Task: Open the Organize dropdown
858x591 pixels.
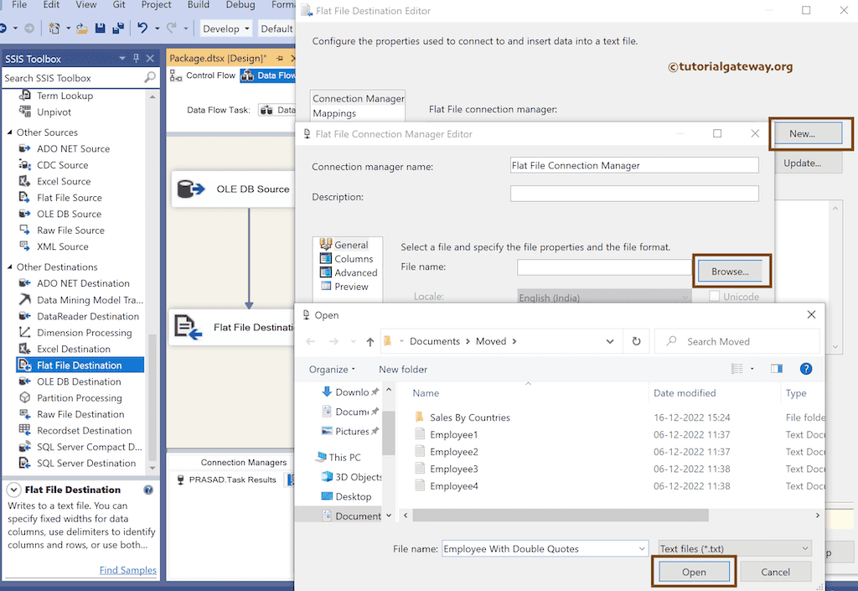Action: tap(332, 369)
